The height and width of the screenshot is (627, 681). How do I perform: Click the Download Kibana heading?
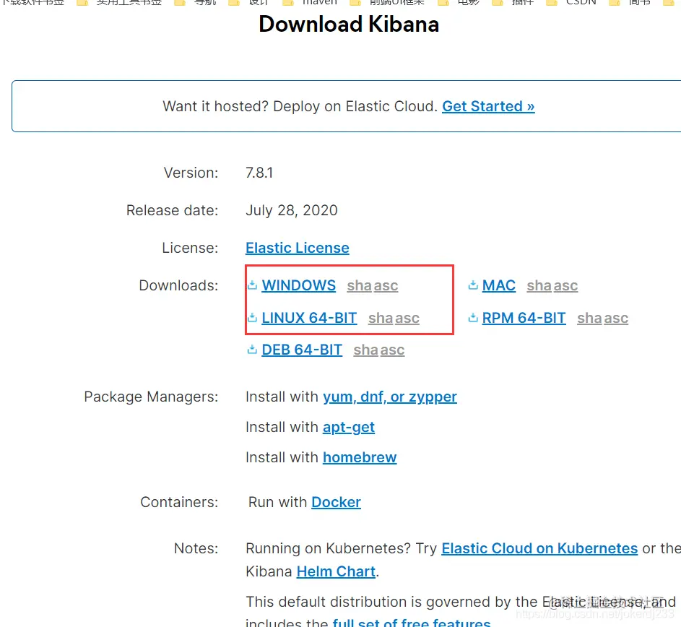click(x=349, y=24)
